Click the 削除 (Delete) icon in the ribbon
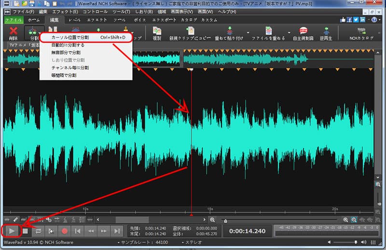386x250 pixels. pyautogui.click(x=14, y=33)
